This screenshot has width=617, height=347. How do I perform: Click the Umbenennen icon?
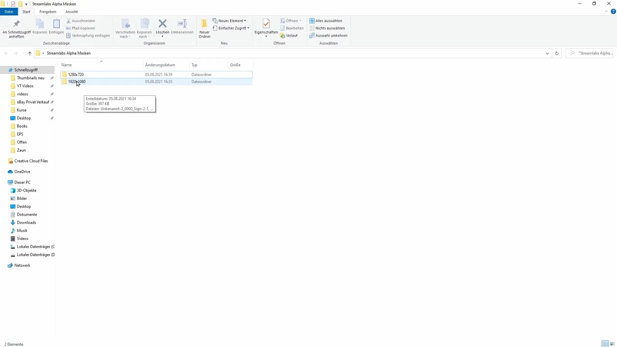[x=182, y=23]
